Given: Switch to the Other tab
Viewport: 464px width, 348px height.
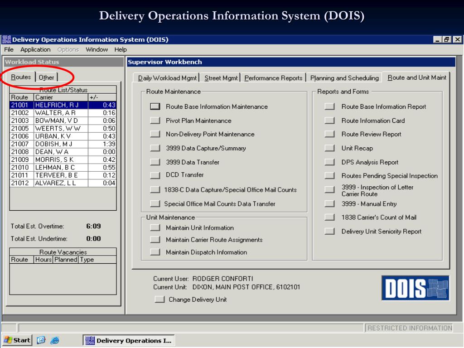Looking at the screenshot, I should click(47, 77).
